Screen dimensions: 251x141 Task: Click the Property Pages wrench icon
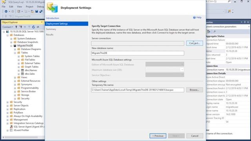point(215,31)
